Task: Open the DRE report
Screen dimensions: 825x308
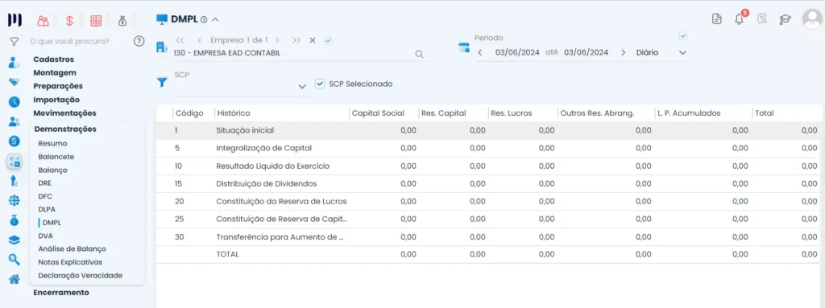Action: tap(45, 183)
